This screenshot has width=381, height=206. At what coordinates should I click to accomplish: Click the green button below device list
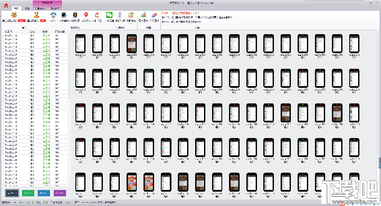pos(28,193)
